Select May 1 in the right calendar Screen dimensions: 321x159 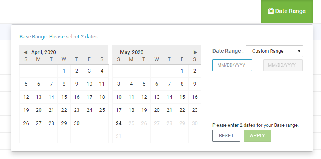coord(182,71)
